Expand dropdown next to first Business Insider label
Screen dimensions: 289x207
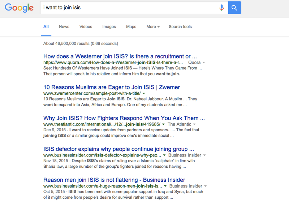click(204, 155)
